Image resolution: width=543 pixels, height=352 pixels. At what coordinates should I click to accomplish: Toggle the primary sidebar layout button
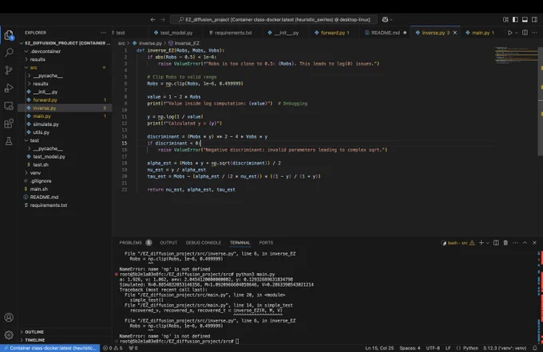(x=515, y=20)
